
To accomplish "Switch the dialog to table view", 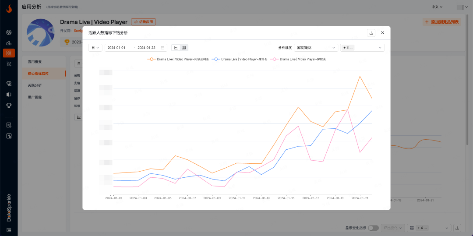I will [x=184, y=48].
